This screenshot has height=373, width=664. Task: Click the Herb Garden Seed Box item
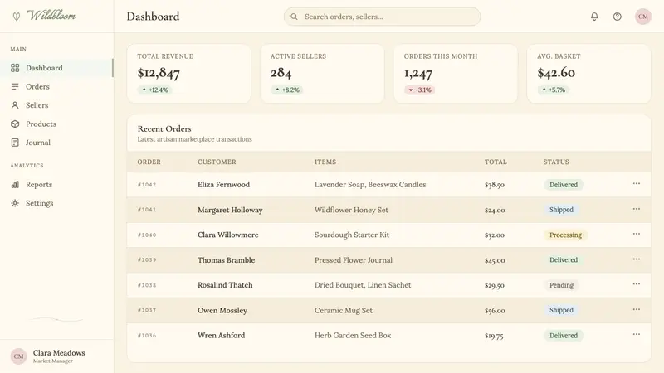(x=353, y=336)
